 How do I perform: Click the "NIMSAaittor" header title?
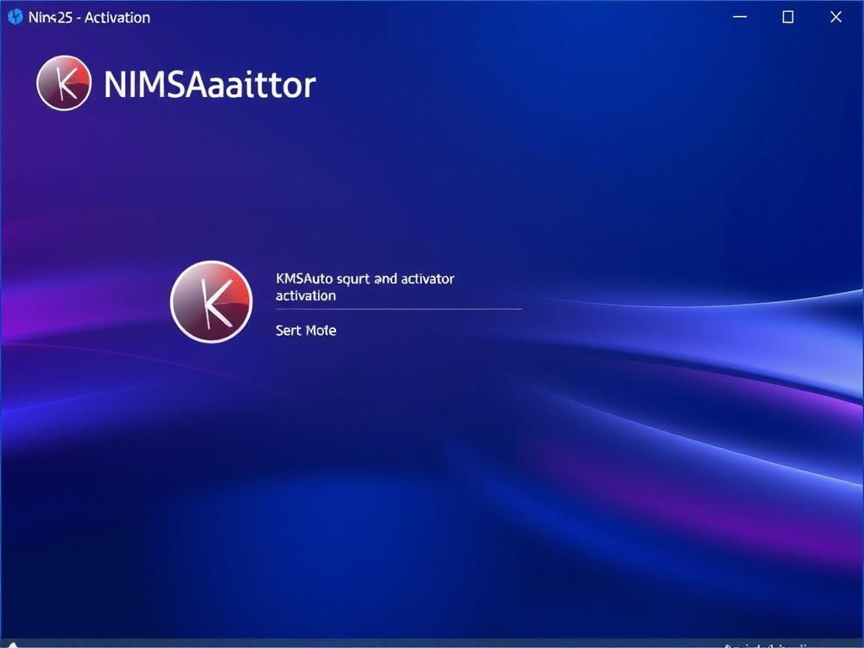pos(209,85)
